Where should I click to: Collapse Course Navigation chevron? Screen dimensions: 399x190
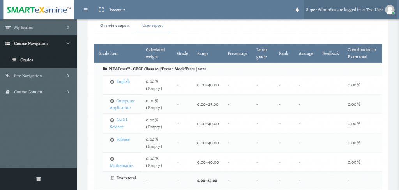tap(68, 44)
